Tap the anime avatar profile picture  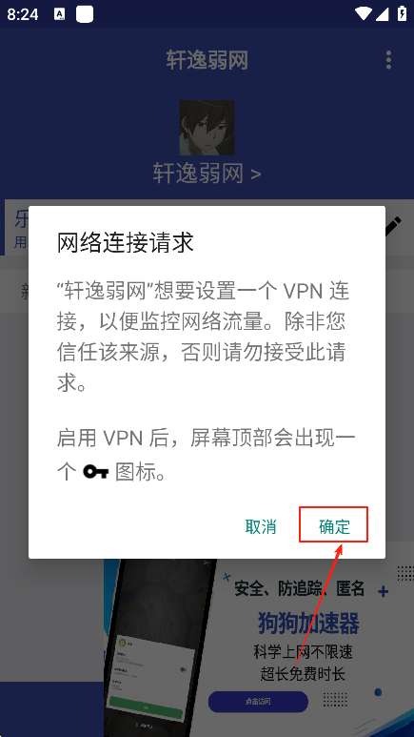click(207, 127)
